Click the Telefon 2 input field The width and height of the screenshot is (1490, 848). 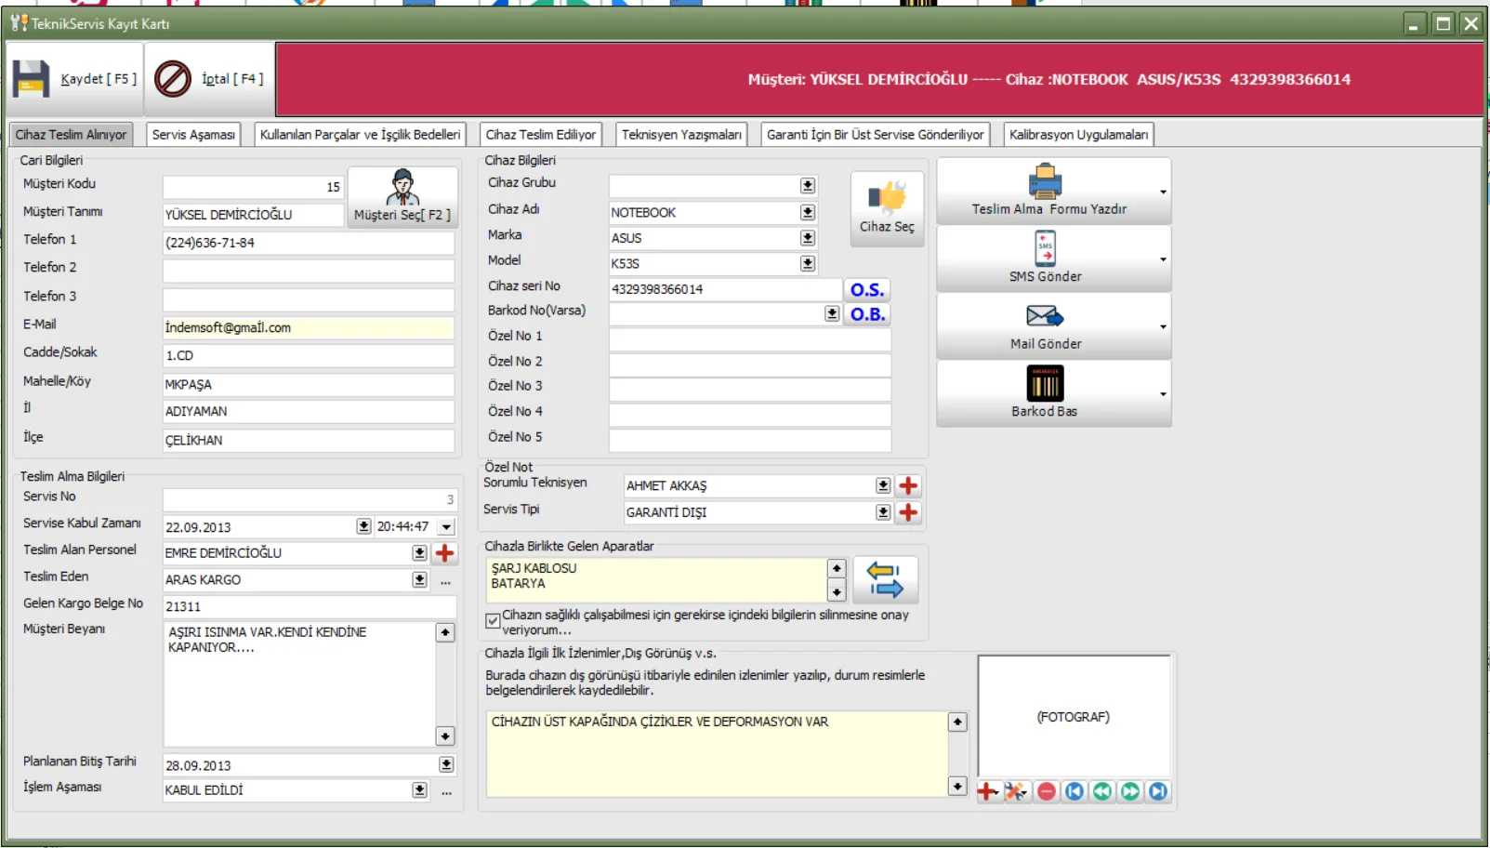pos(308,271)
